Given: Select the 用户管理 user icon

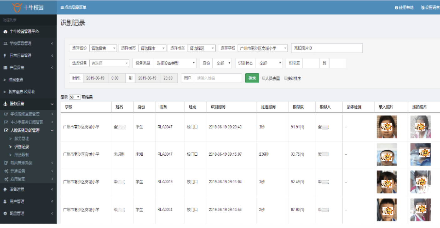Looking at the screenshot, I should tap(4, 201).
